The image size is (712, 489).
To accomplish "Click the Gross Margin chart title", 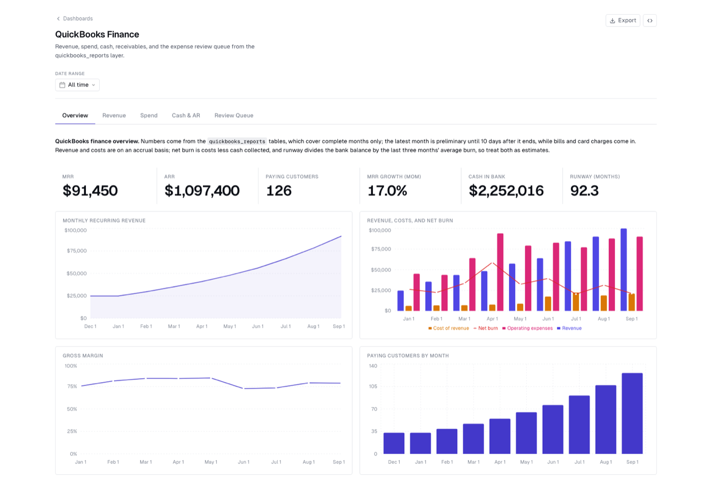I will click(x=83, y=356).
